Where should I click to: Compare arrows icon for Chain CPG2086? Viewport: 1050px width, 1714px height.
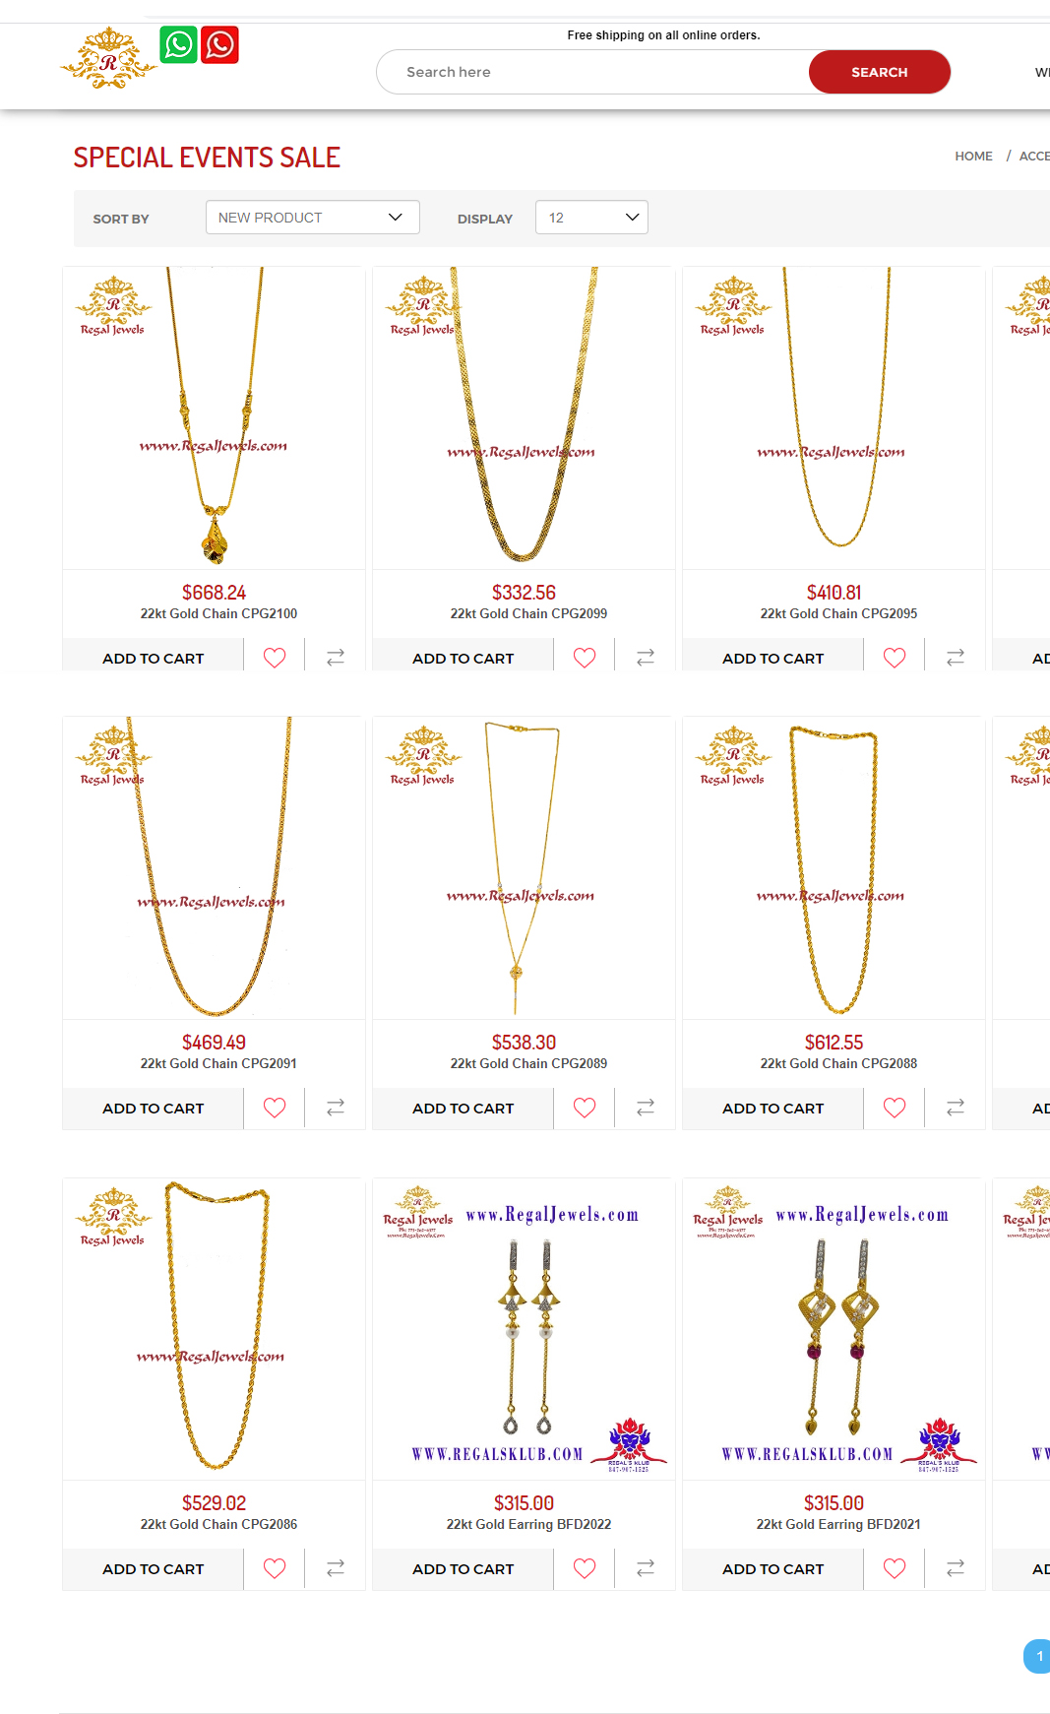point(336,1568)
